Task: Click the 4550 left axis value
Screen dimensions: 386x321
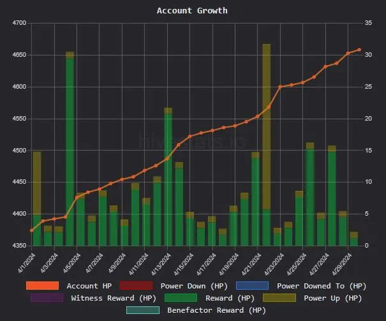Action: tap(19, 119)
